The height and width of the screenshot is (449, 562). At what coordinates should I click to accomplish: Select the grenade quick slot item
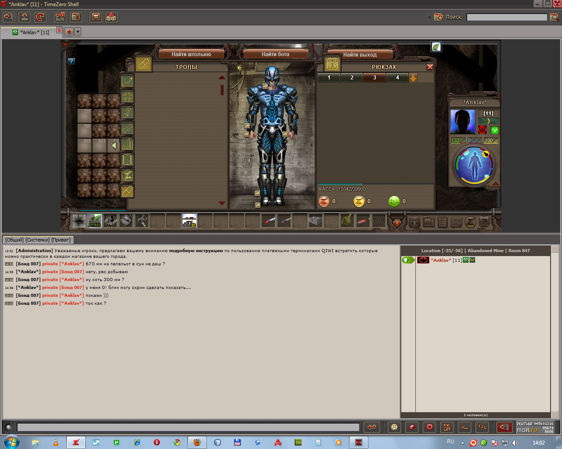pyautogui.click(x=347, y=221)
